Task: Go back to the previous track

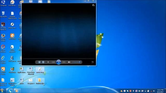Action: (53, 62)
